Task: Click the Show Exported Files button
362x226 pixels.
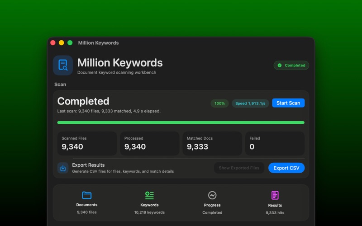Action: [x=239, y=168]
